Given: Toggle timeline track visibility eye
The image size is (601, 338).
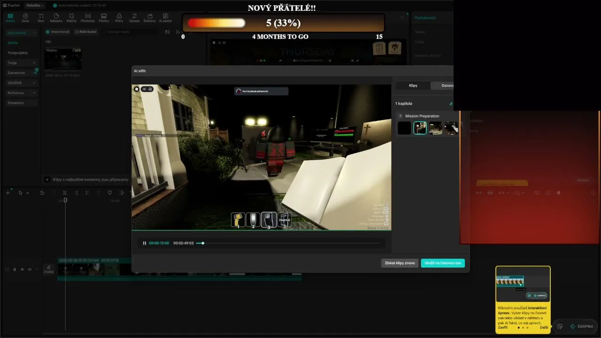Looking at the screenshot, I should point(22,269).
